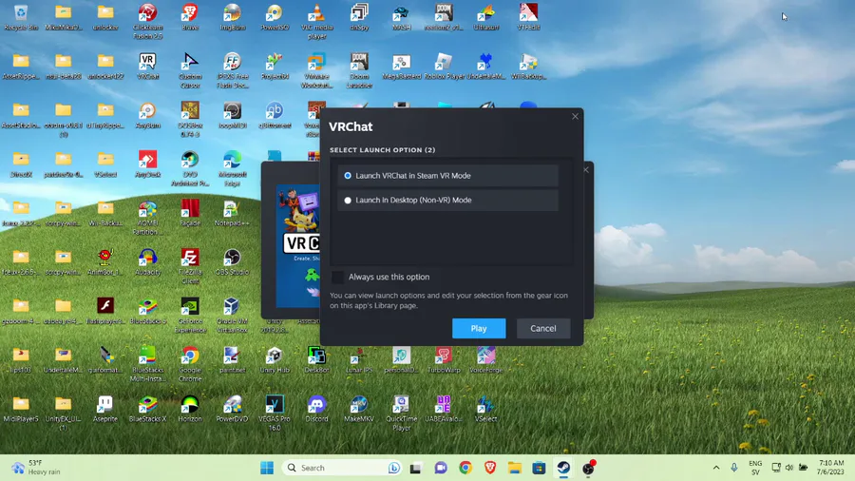Cancel the VRChat launch dialog

[x=543, y=328]
